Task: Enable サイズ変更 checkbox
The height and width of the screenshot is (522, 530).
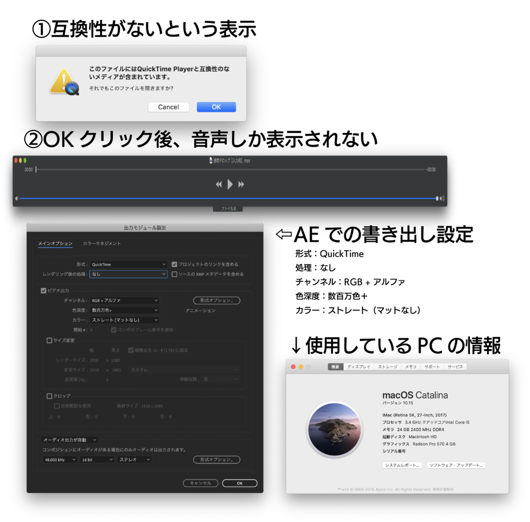Action: pyautogui.click(x=49, y=340)
